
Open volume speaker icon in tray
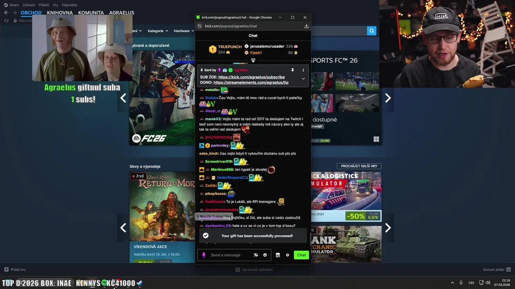(488, 283)
